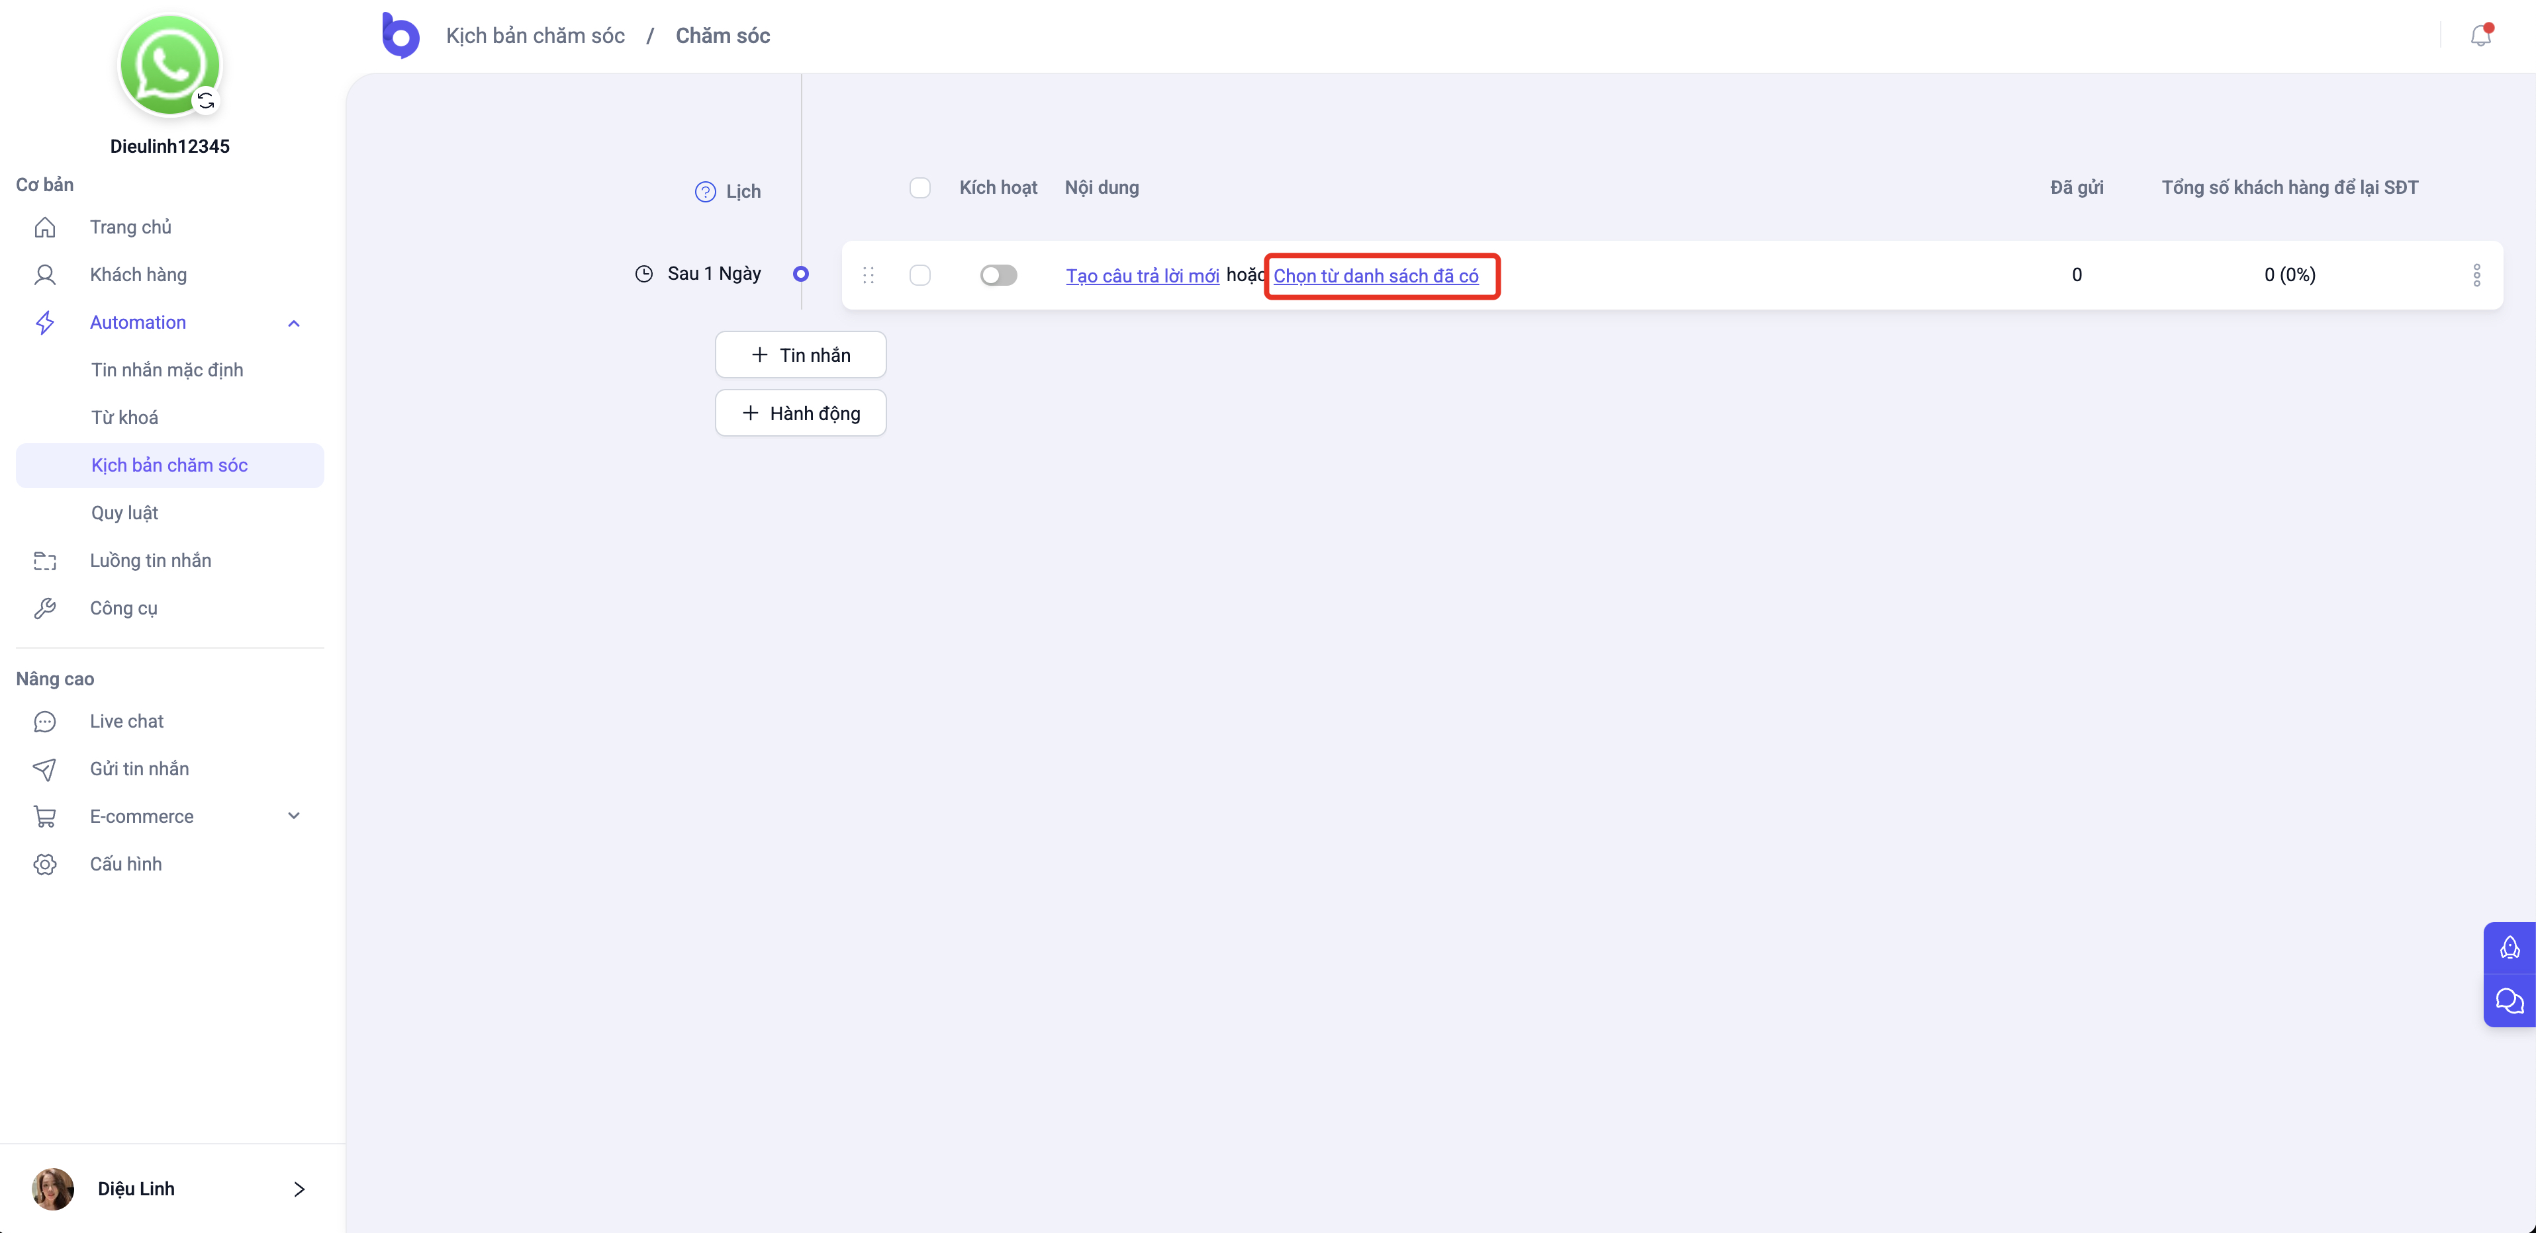Open the three-dot row options menu
This screenshot has width=2536, height=1233.
click(2477, 276)
